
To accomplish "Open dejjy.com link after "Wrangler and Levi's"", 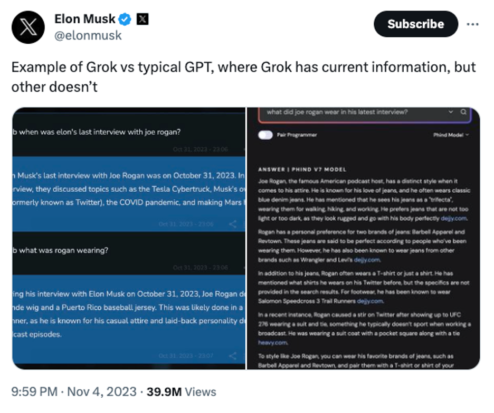I will point(369,260).
